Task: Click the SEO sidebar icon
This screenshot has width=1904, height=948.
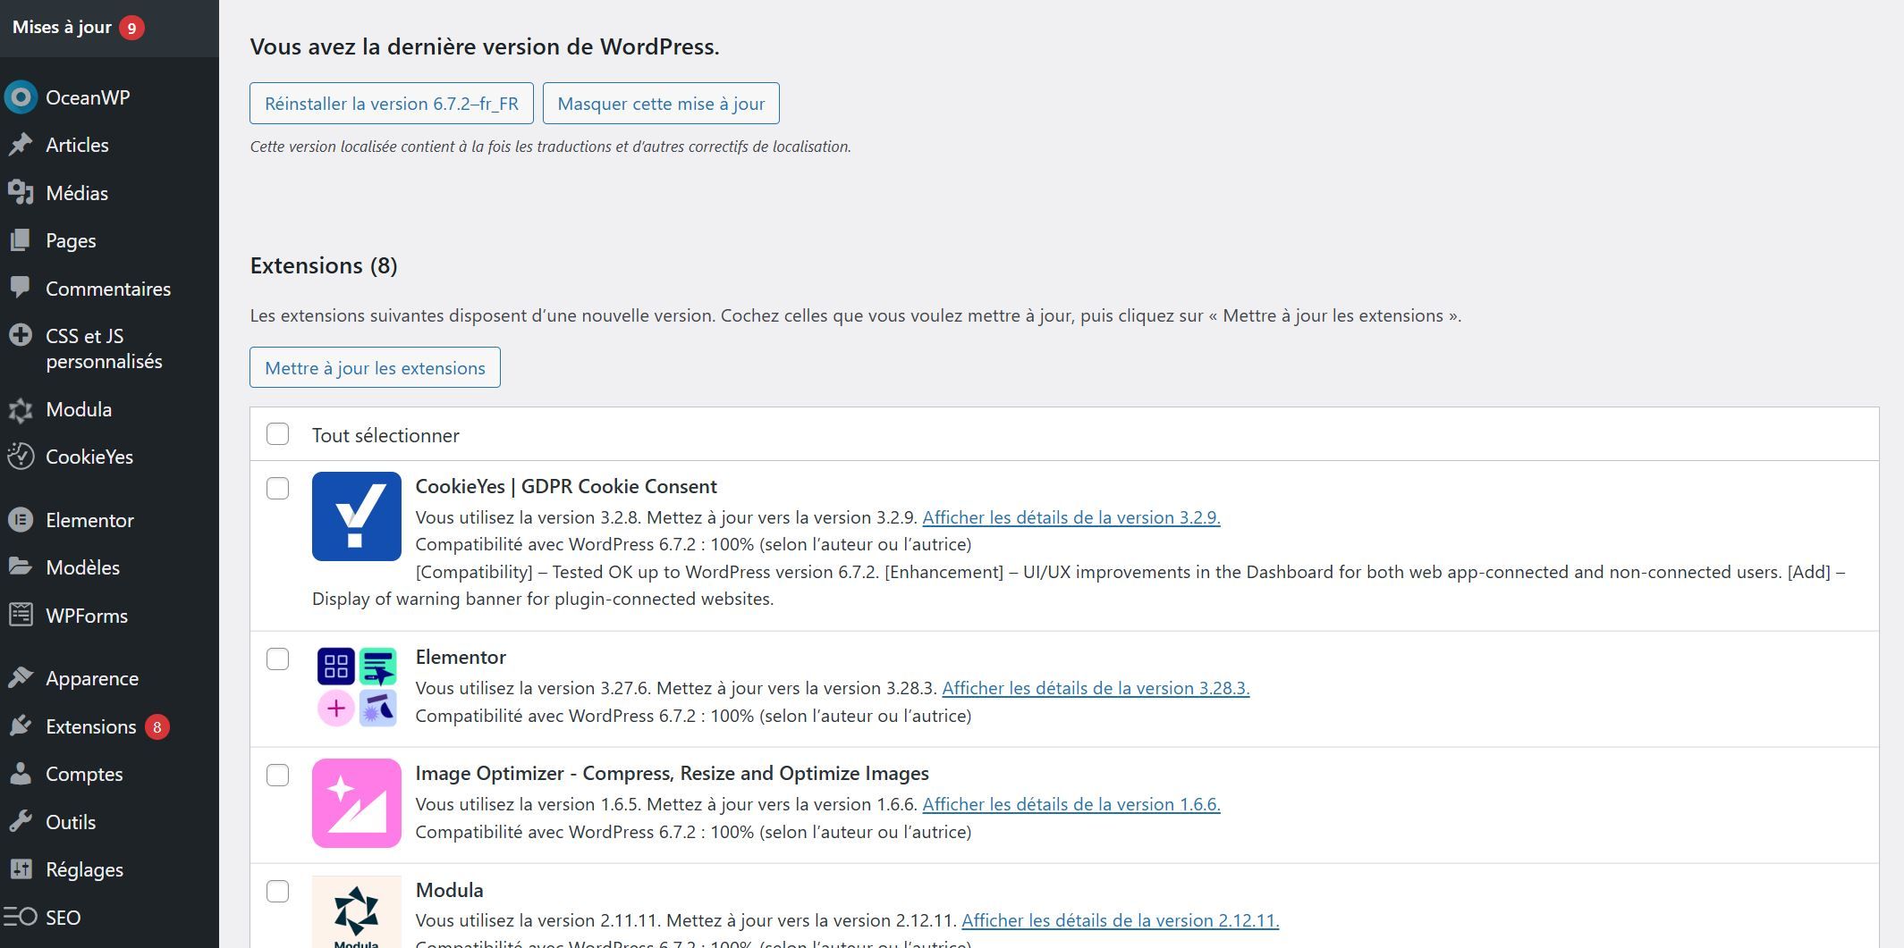Action: point(21,918)
